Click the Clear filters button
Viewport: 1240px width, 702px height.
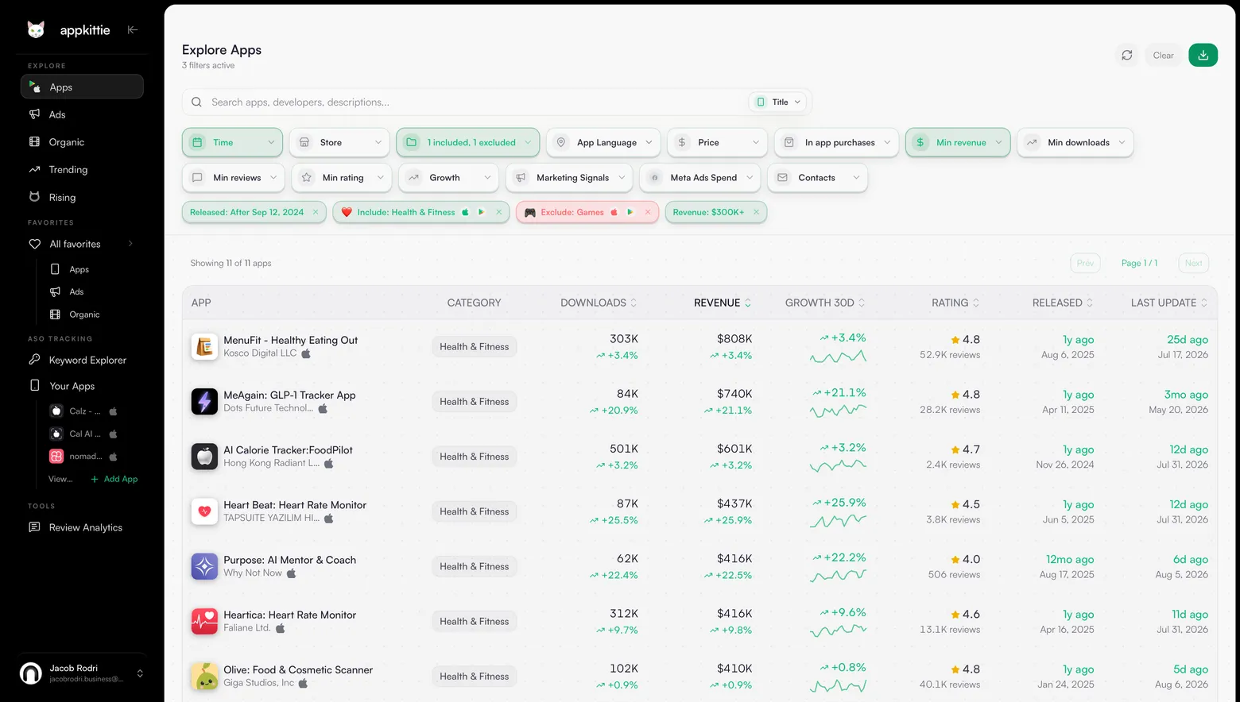pos(1163,55)
